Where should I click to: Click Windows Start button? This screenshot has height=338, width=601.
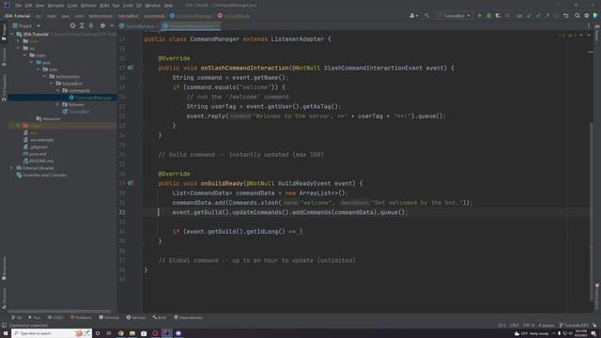[x=6, y=333]
